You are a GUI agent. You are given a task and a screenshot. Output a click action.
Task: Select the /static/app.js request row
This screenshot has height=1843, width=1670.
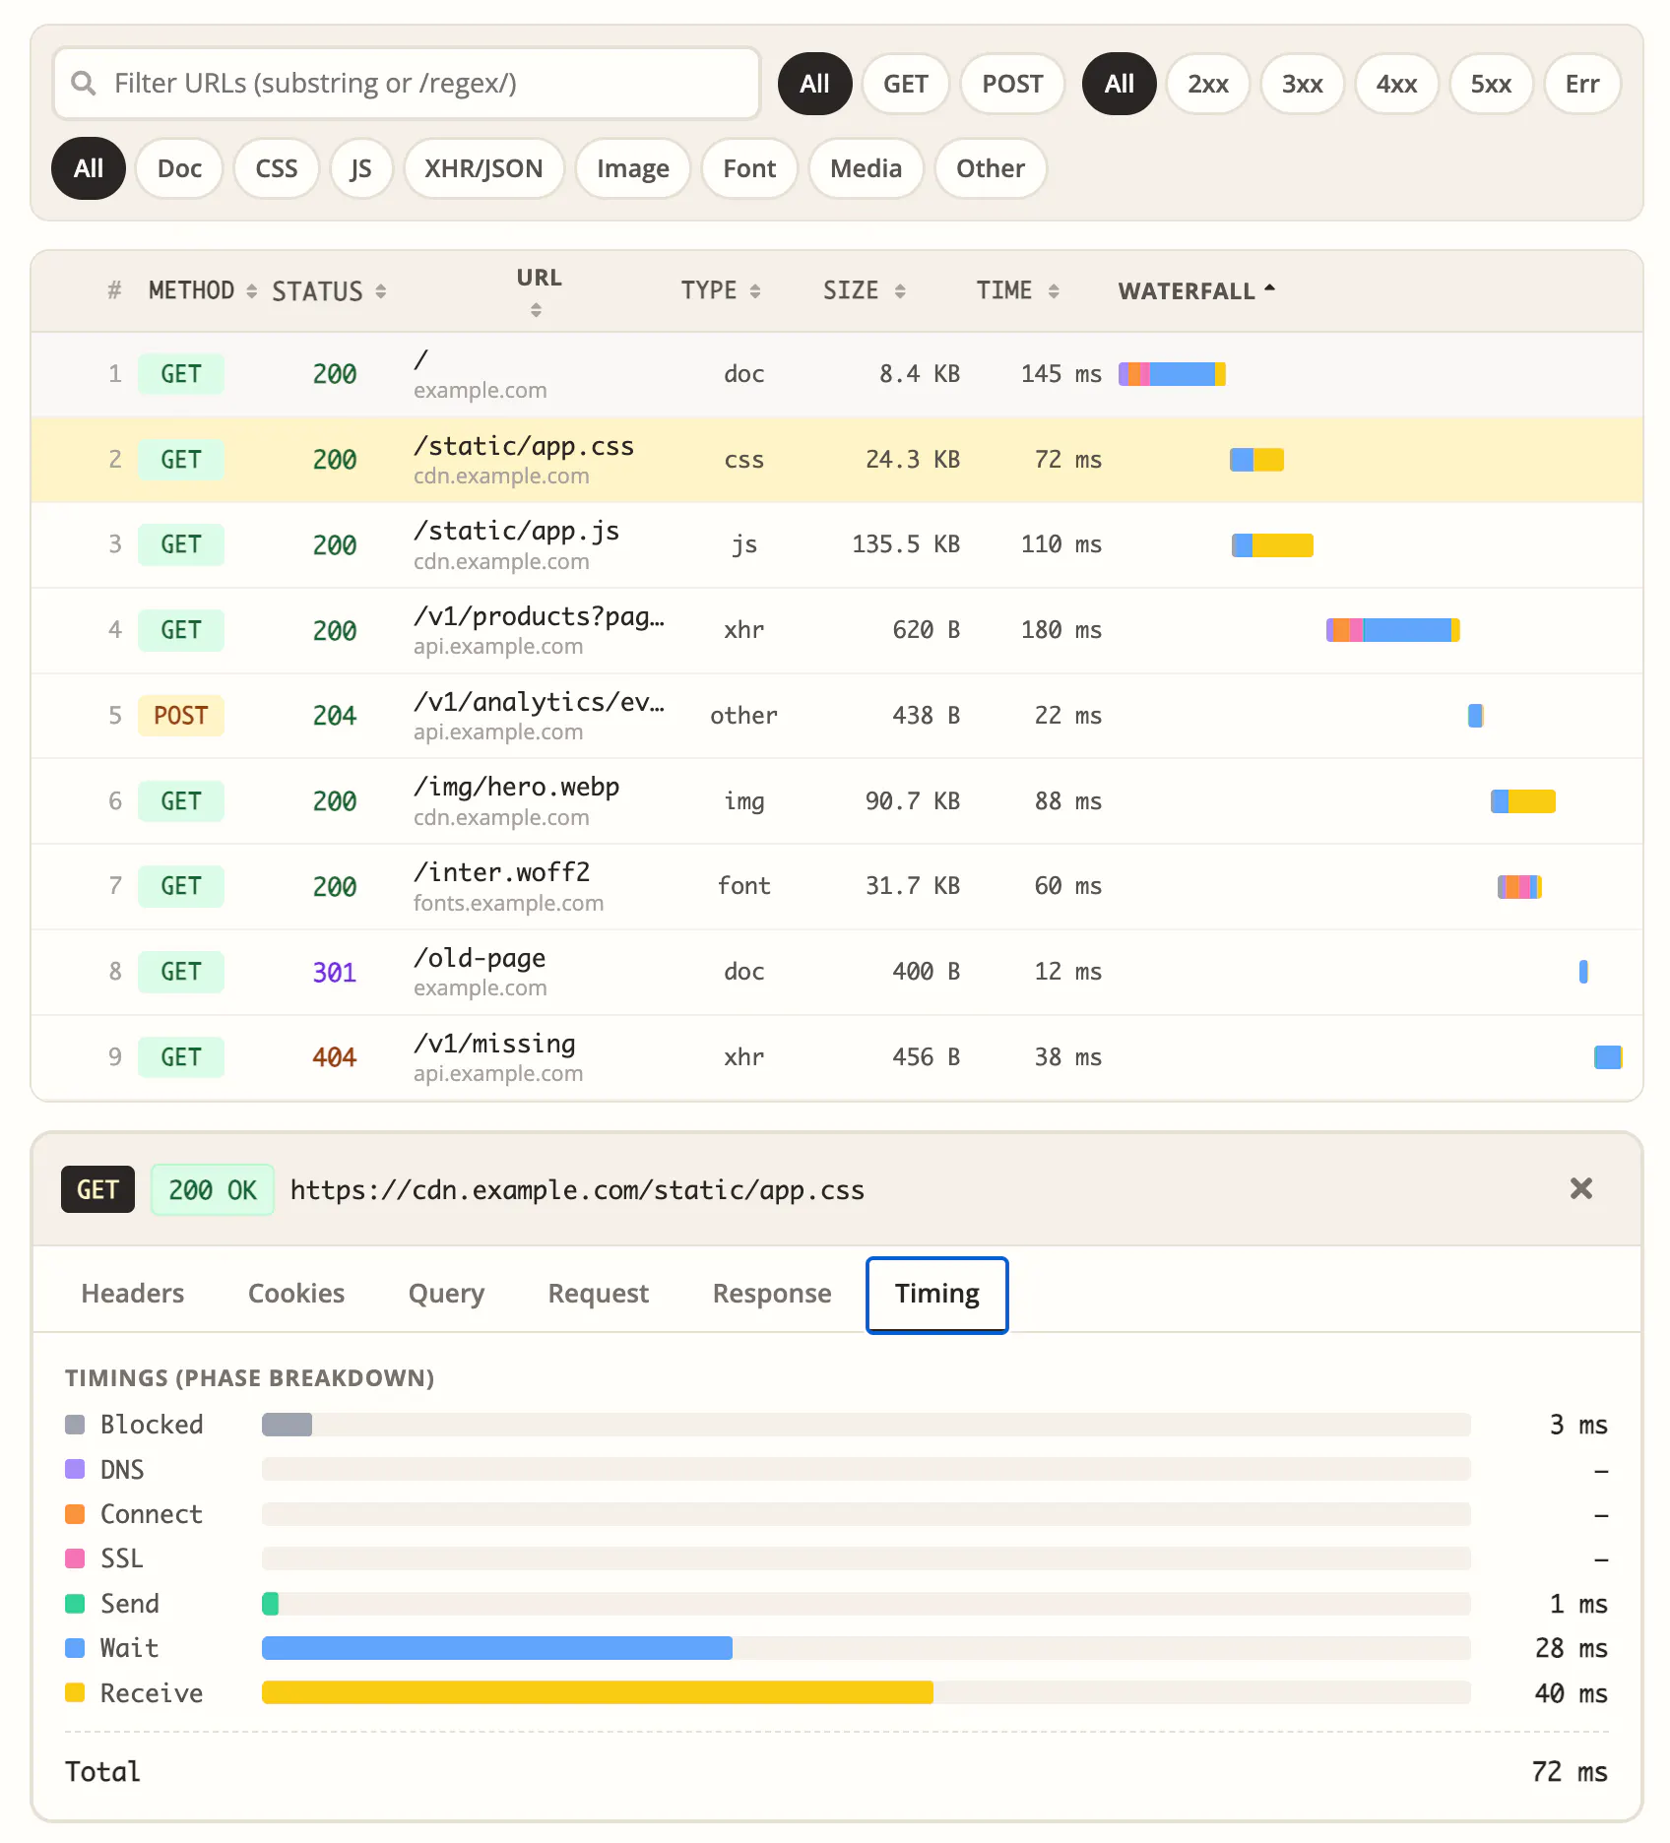(x=837, y=545)
